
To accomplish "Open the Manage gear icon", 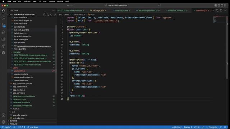I will (x=3, y=122).
